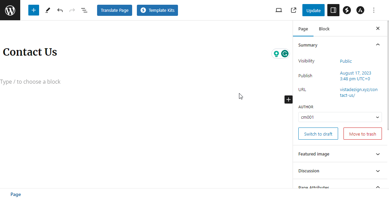Click the Update button

pos(313,10)
